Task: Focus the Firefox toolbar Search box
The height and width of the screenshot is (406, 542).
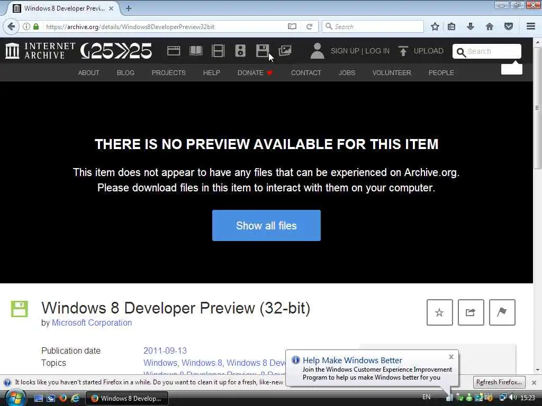Action: 373,26
